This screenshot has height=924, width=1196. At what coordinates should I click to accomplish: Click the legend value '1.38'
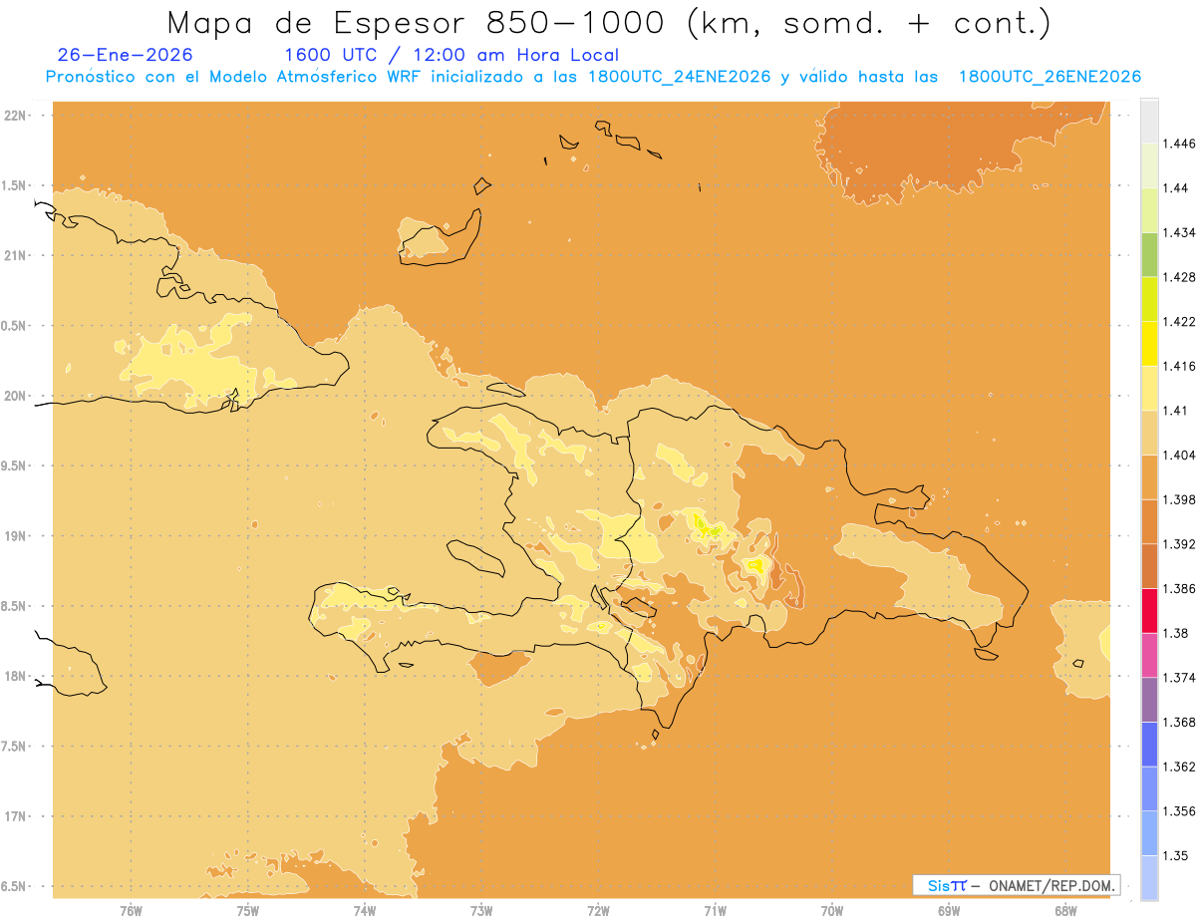pos(1174,633)
